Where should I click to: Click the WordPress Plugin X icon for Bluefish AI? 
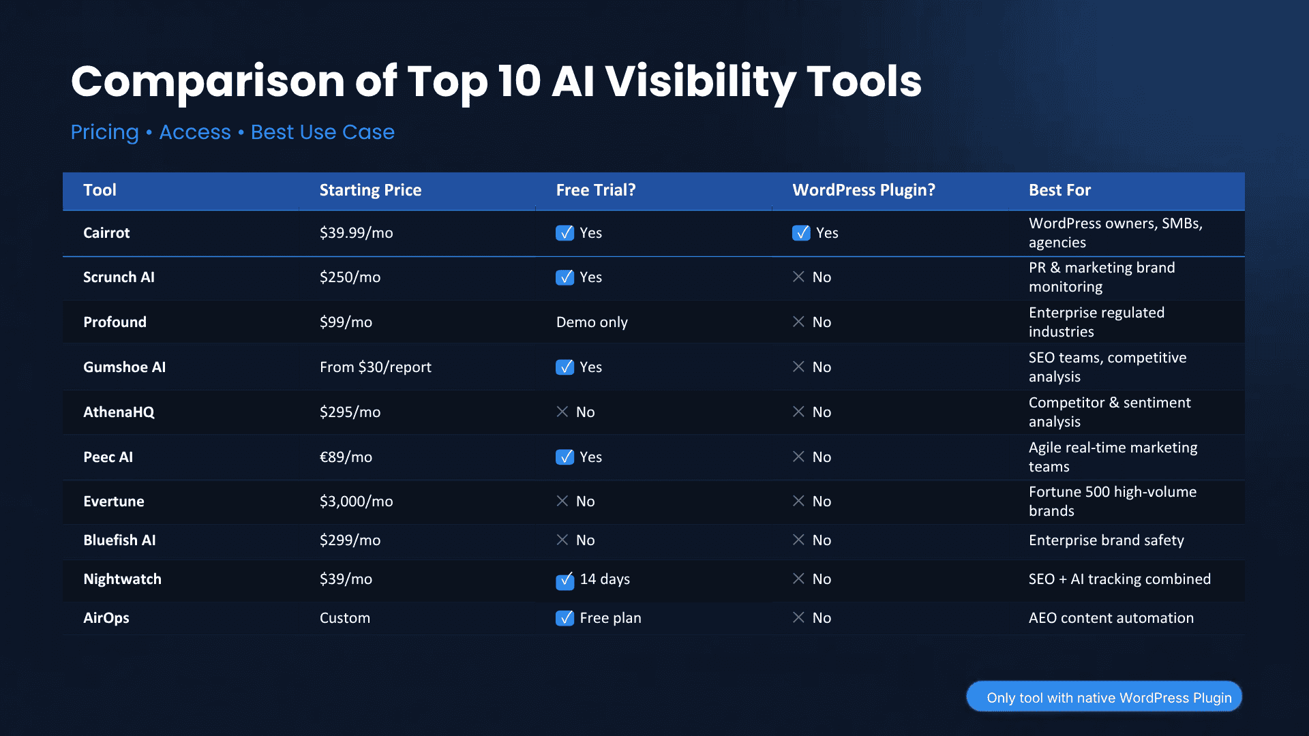[798, 540]
